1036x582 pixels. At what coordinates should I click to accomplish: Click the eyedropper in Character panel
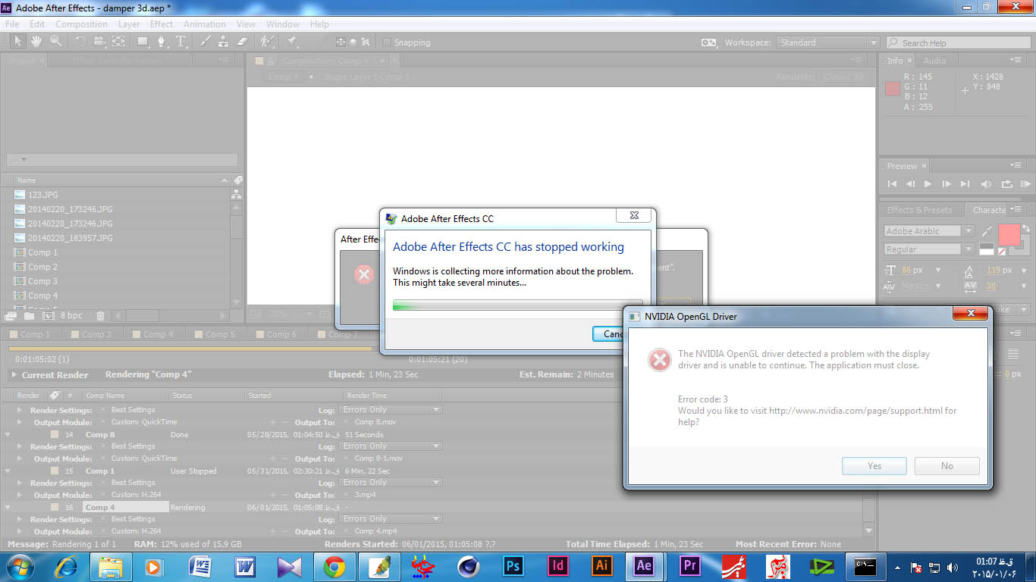987,230
